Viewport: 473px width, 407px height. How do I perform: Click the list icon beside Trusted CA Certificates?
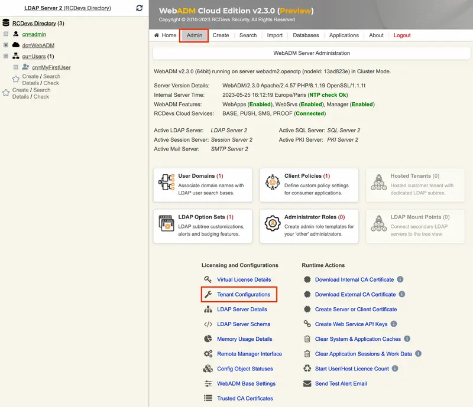point(208,398)
